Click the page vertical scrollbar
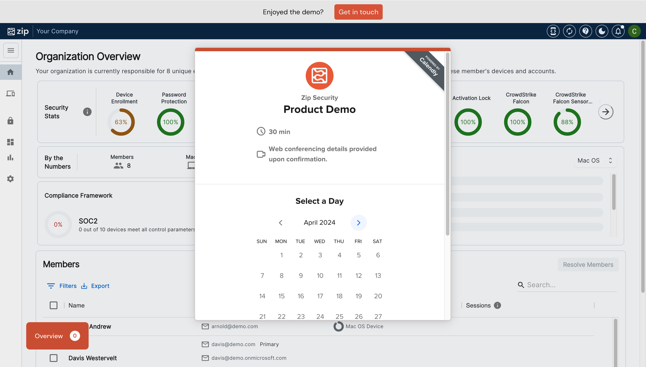 click(642, 167)
